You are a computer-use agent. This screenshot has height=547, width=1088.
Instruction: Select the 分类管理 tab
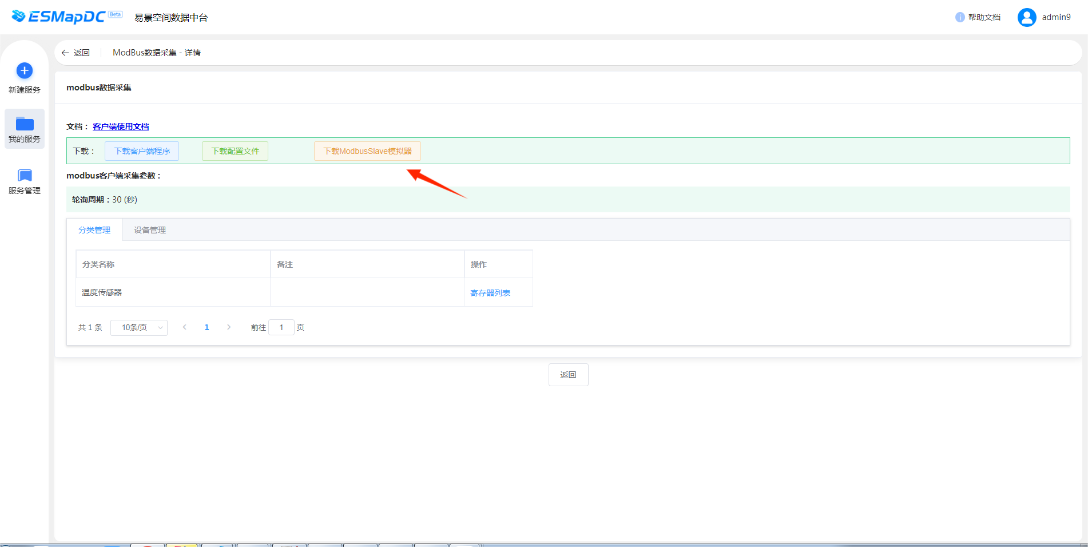94,230
